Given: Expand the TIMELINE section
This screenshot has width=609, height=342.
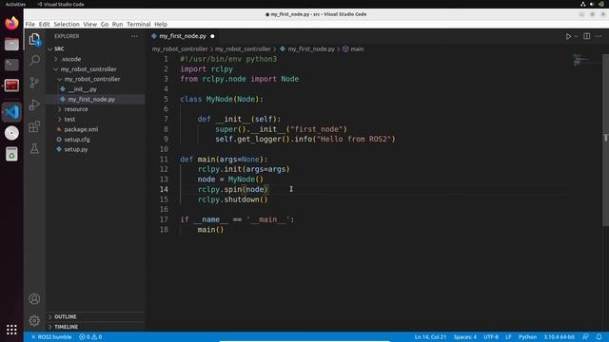Looking at the screenshot, I should (x=95, y=327).
